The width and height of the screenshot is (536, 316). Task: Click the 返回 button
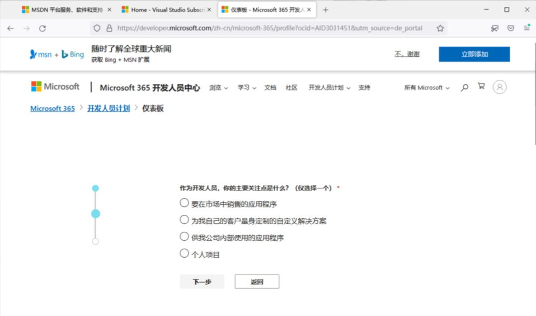pos(257,282)
